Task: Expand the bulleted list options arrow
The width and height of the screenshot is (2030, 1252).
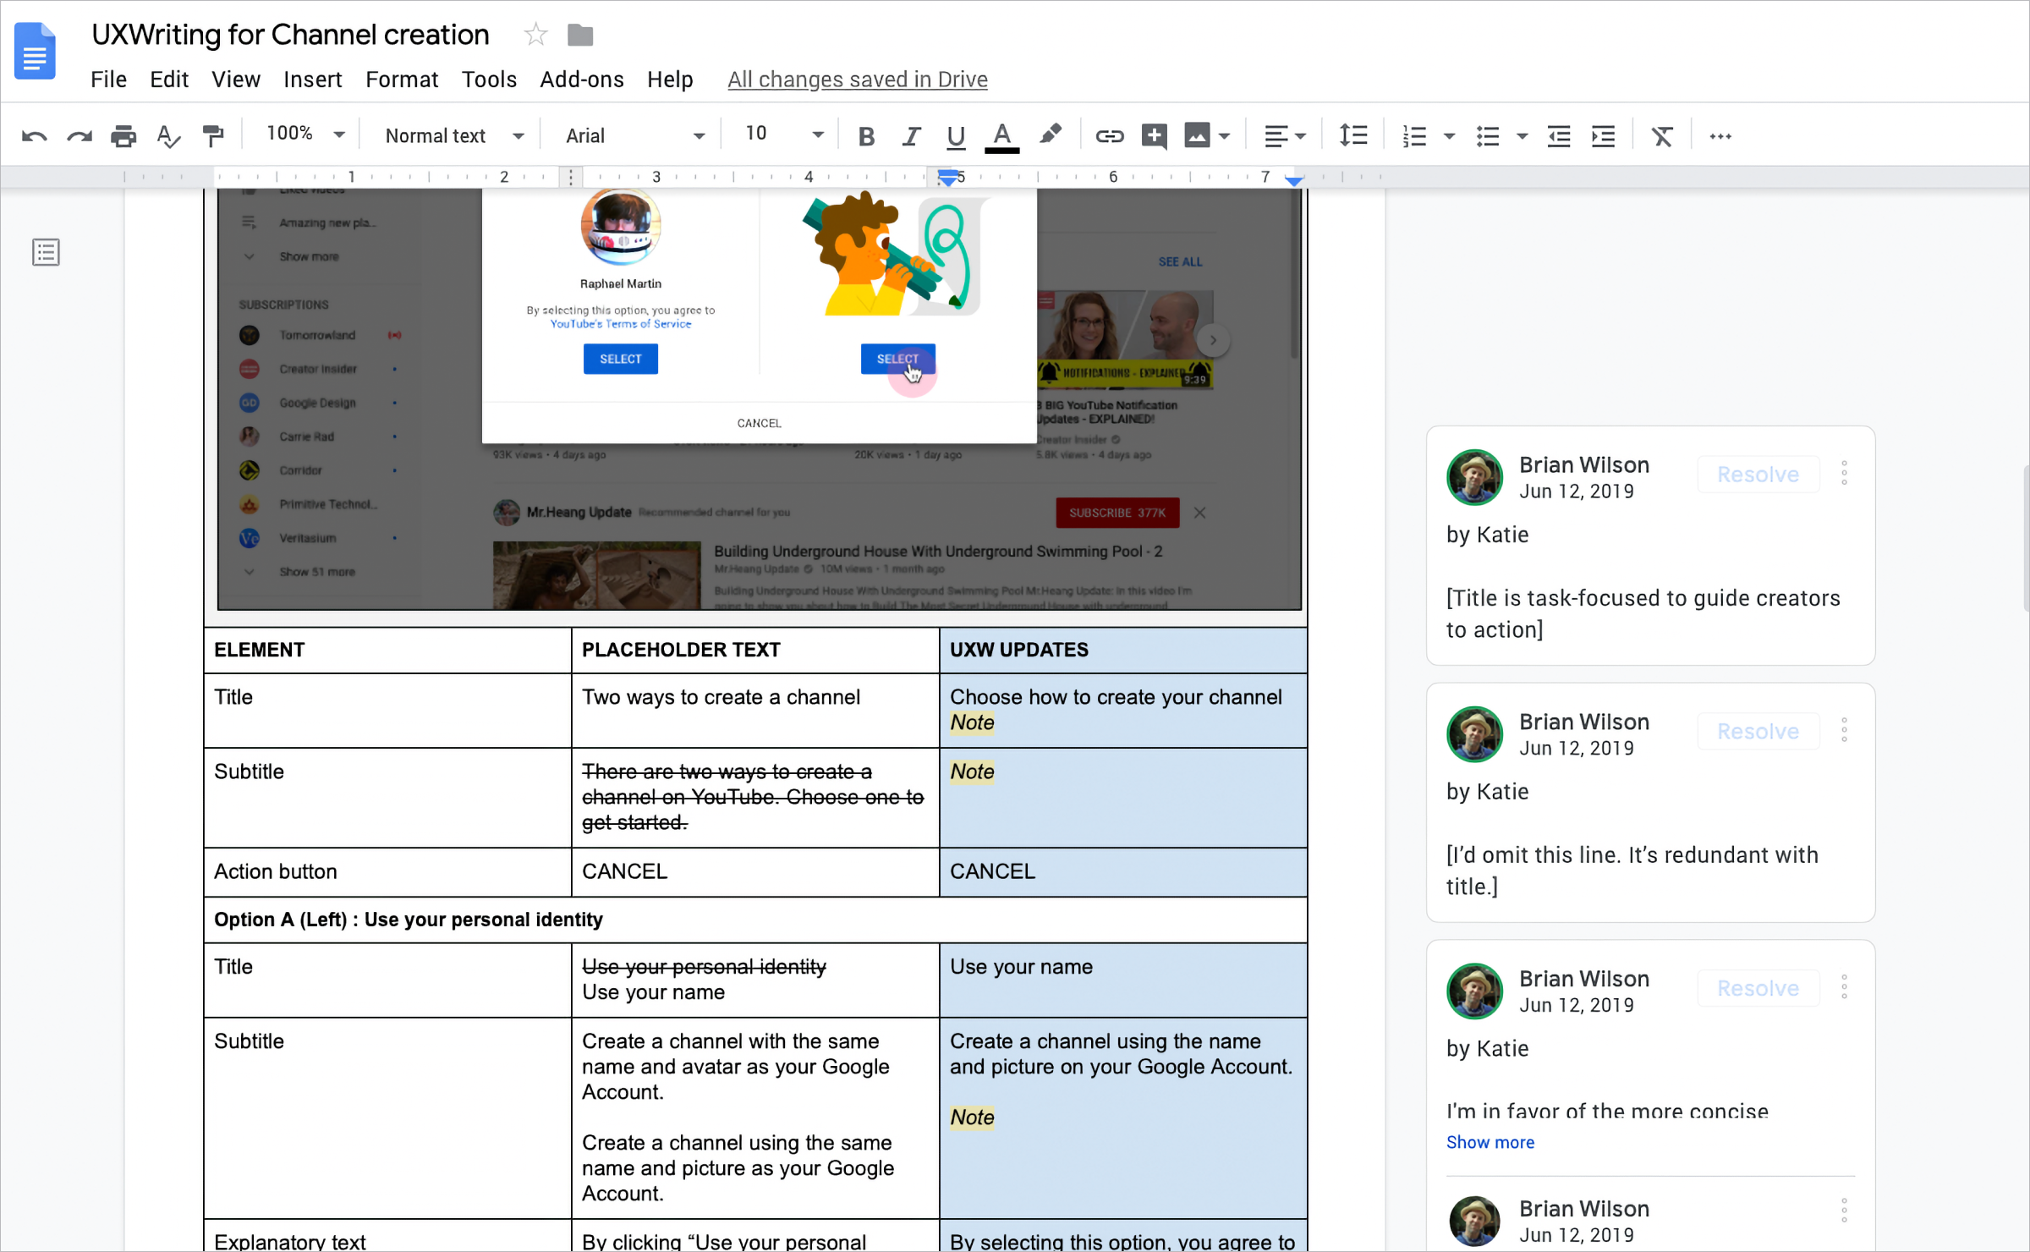Action: [1522, 136]
